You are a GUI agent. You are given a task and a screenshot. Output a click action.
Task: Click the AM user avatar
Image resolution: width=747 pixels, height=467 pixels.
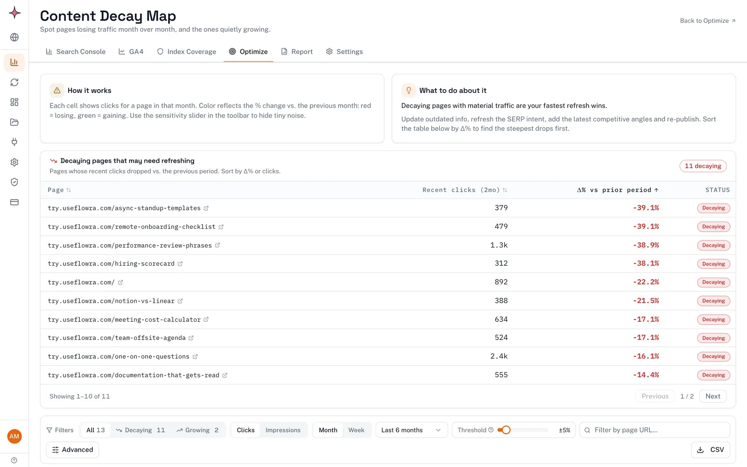(14, 436)
